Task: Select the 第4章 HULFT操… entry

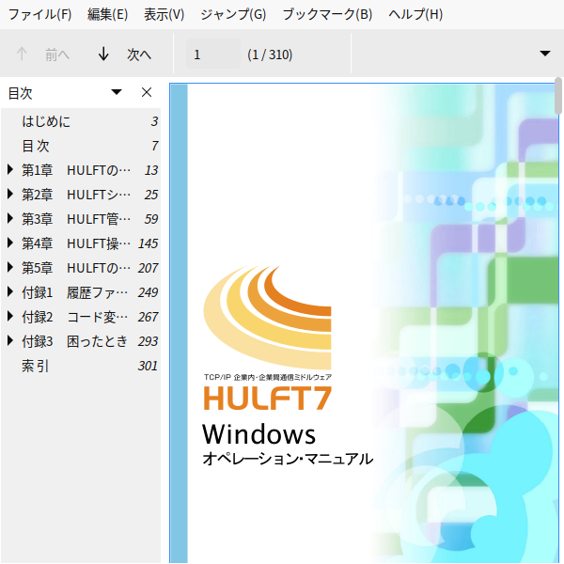Action: click(81, 243)
